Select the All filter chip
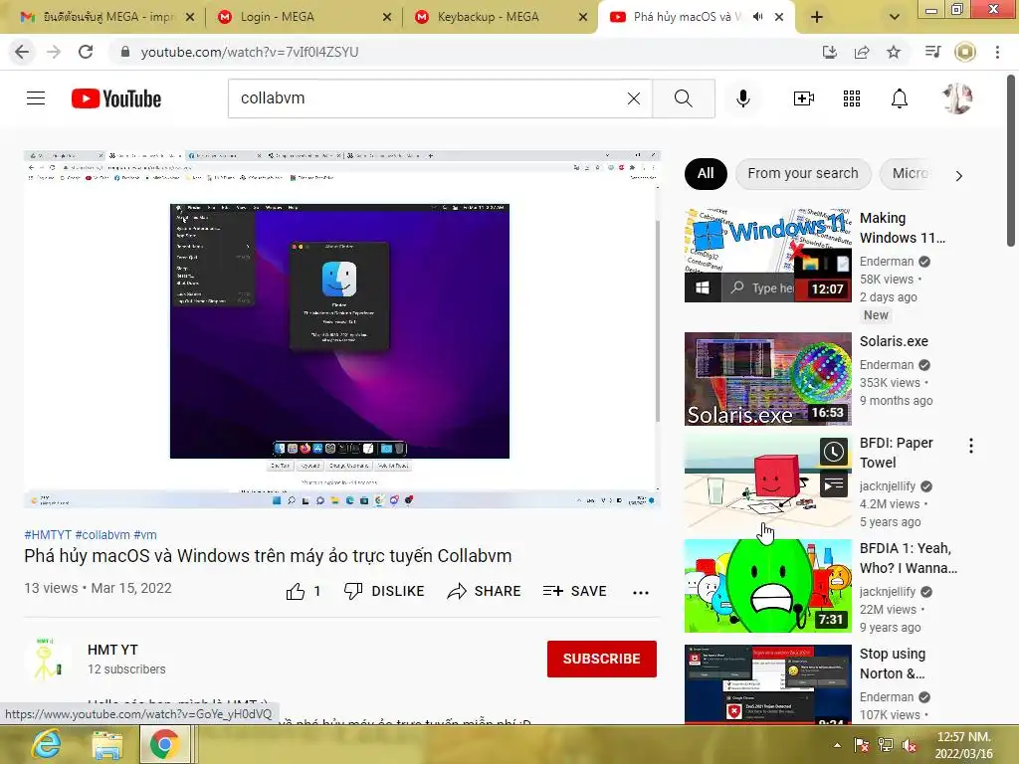1019x764 pixels. pyautogui.click(x=706, y=173)
